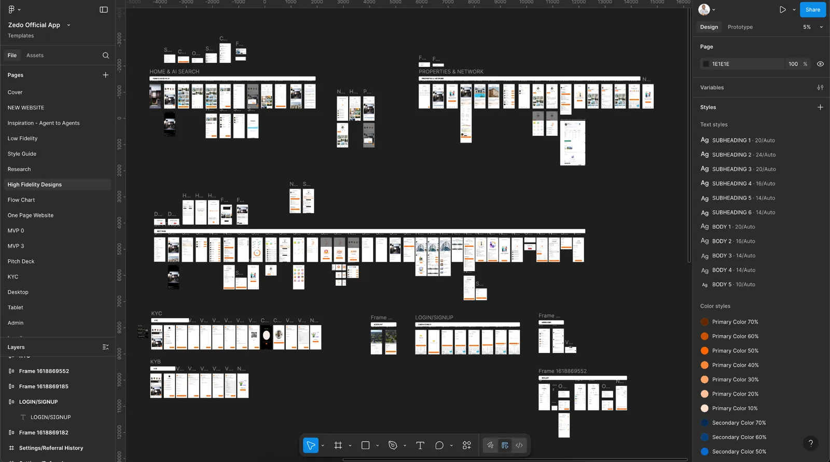
Task: Select the Rectangle shape tool
Action: pyautogui.click(x=365, y=445)
